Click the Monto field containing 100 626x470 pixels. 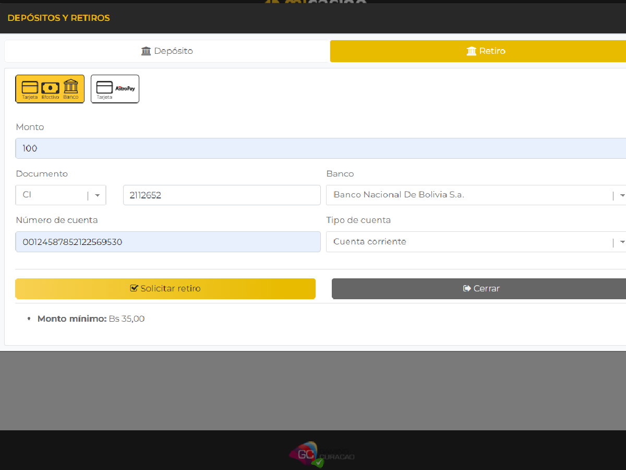tap(313, 148)
